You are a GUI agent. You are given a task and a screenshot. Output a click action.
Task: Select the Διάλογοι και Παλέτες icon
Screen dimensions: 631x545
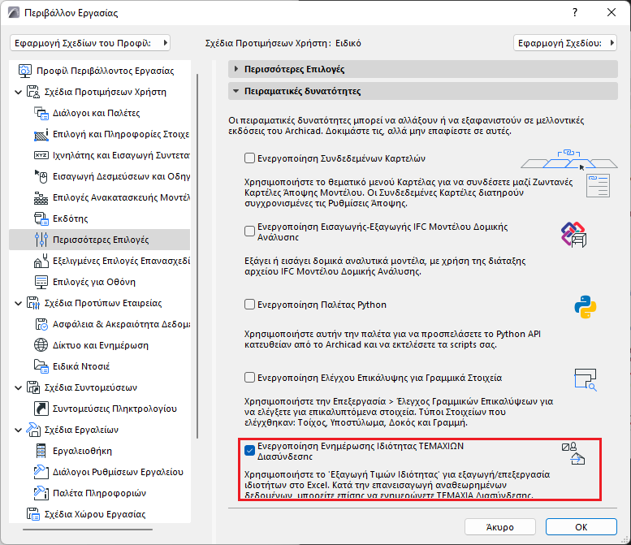(41, 113)
